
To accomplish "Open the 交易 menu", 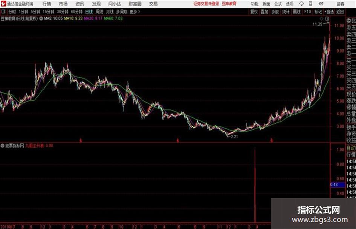I will tap(153, 4).
